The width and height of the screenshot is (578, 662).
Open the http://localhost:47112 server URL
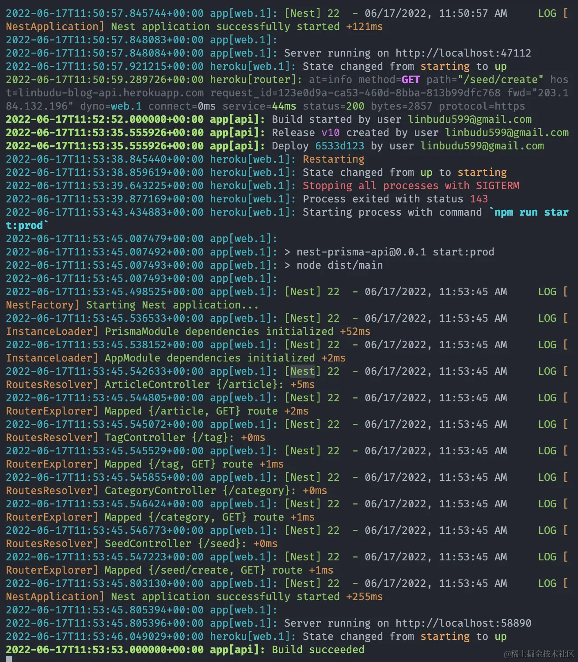(463, 53)
